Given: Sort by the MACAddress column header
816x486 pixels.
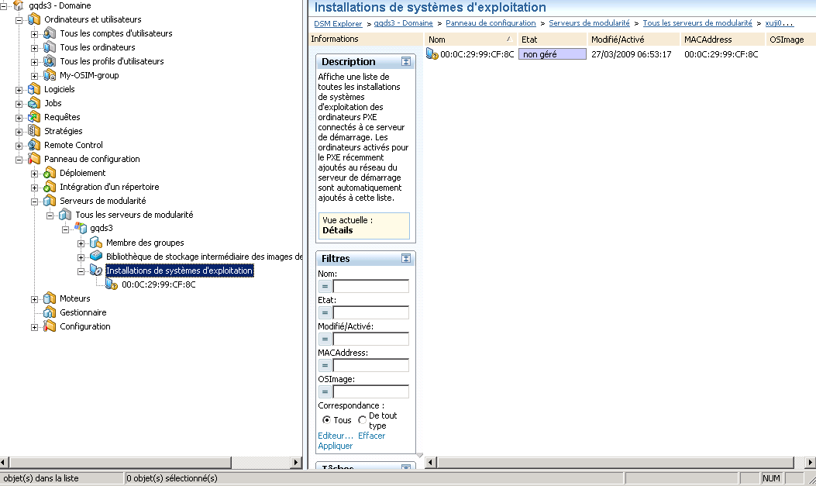Looking at the screenshot, I should coord(722,39).
